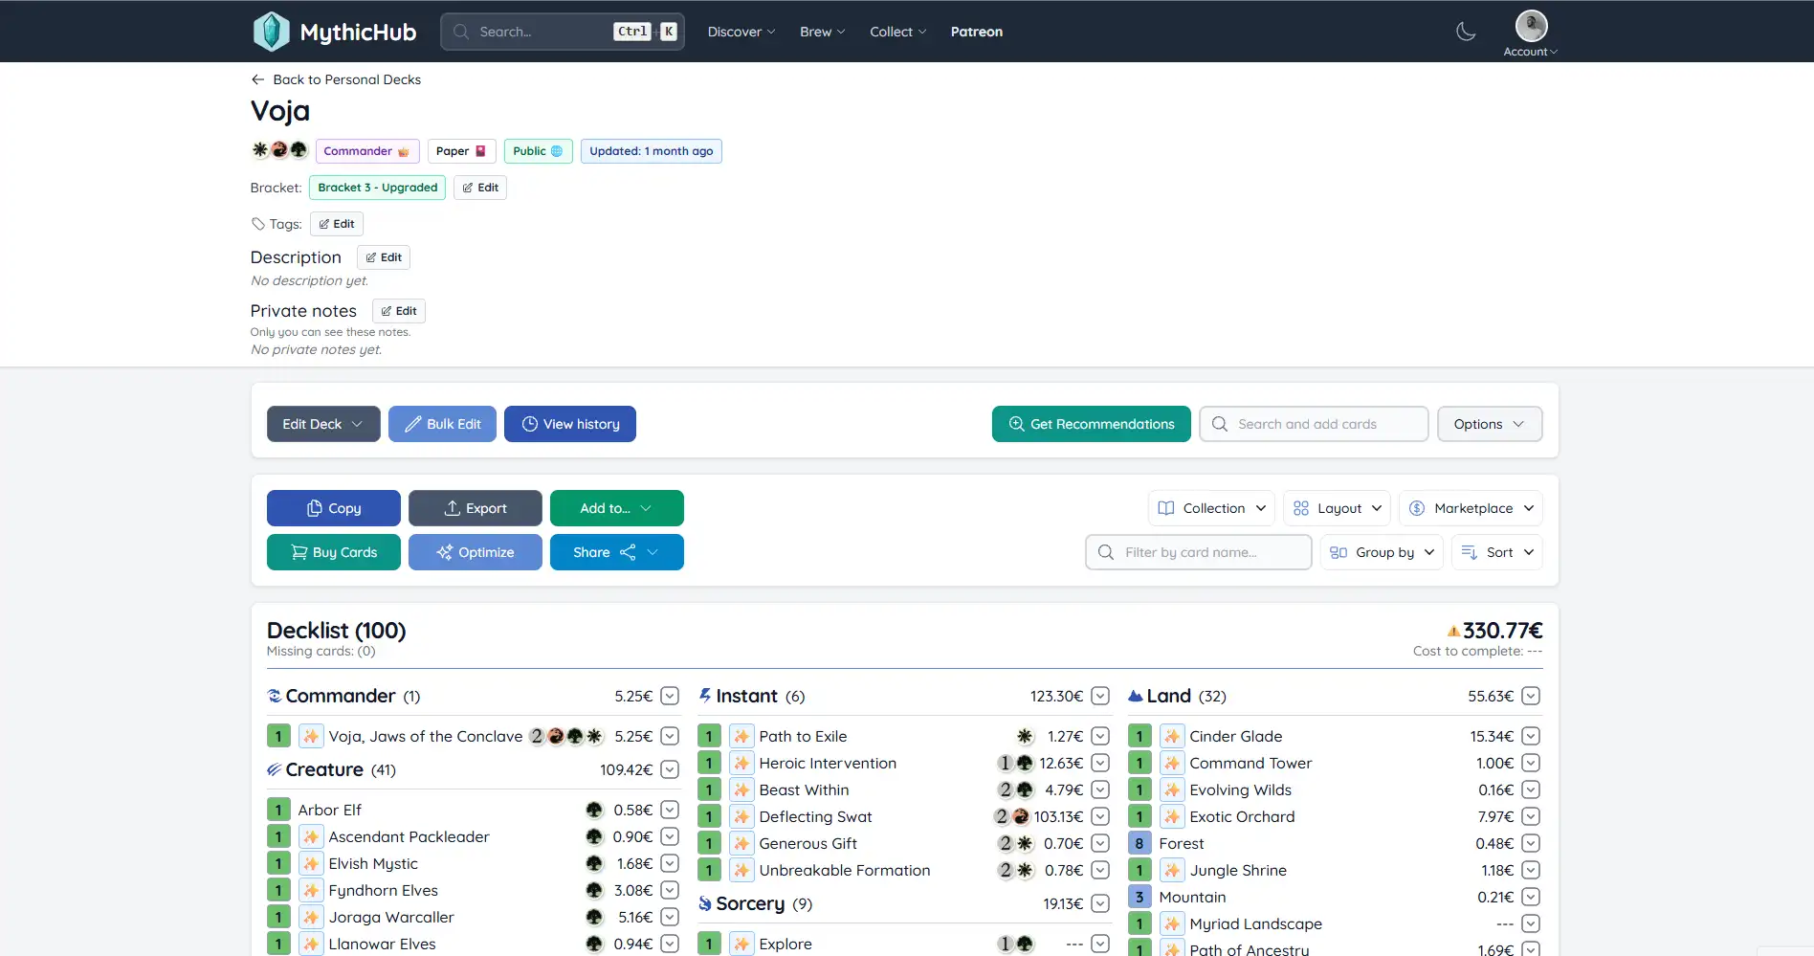Click the pencil Edit button for Bracket
Viewport: 1814px width, 956px height.
[x=480, y=188]
